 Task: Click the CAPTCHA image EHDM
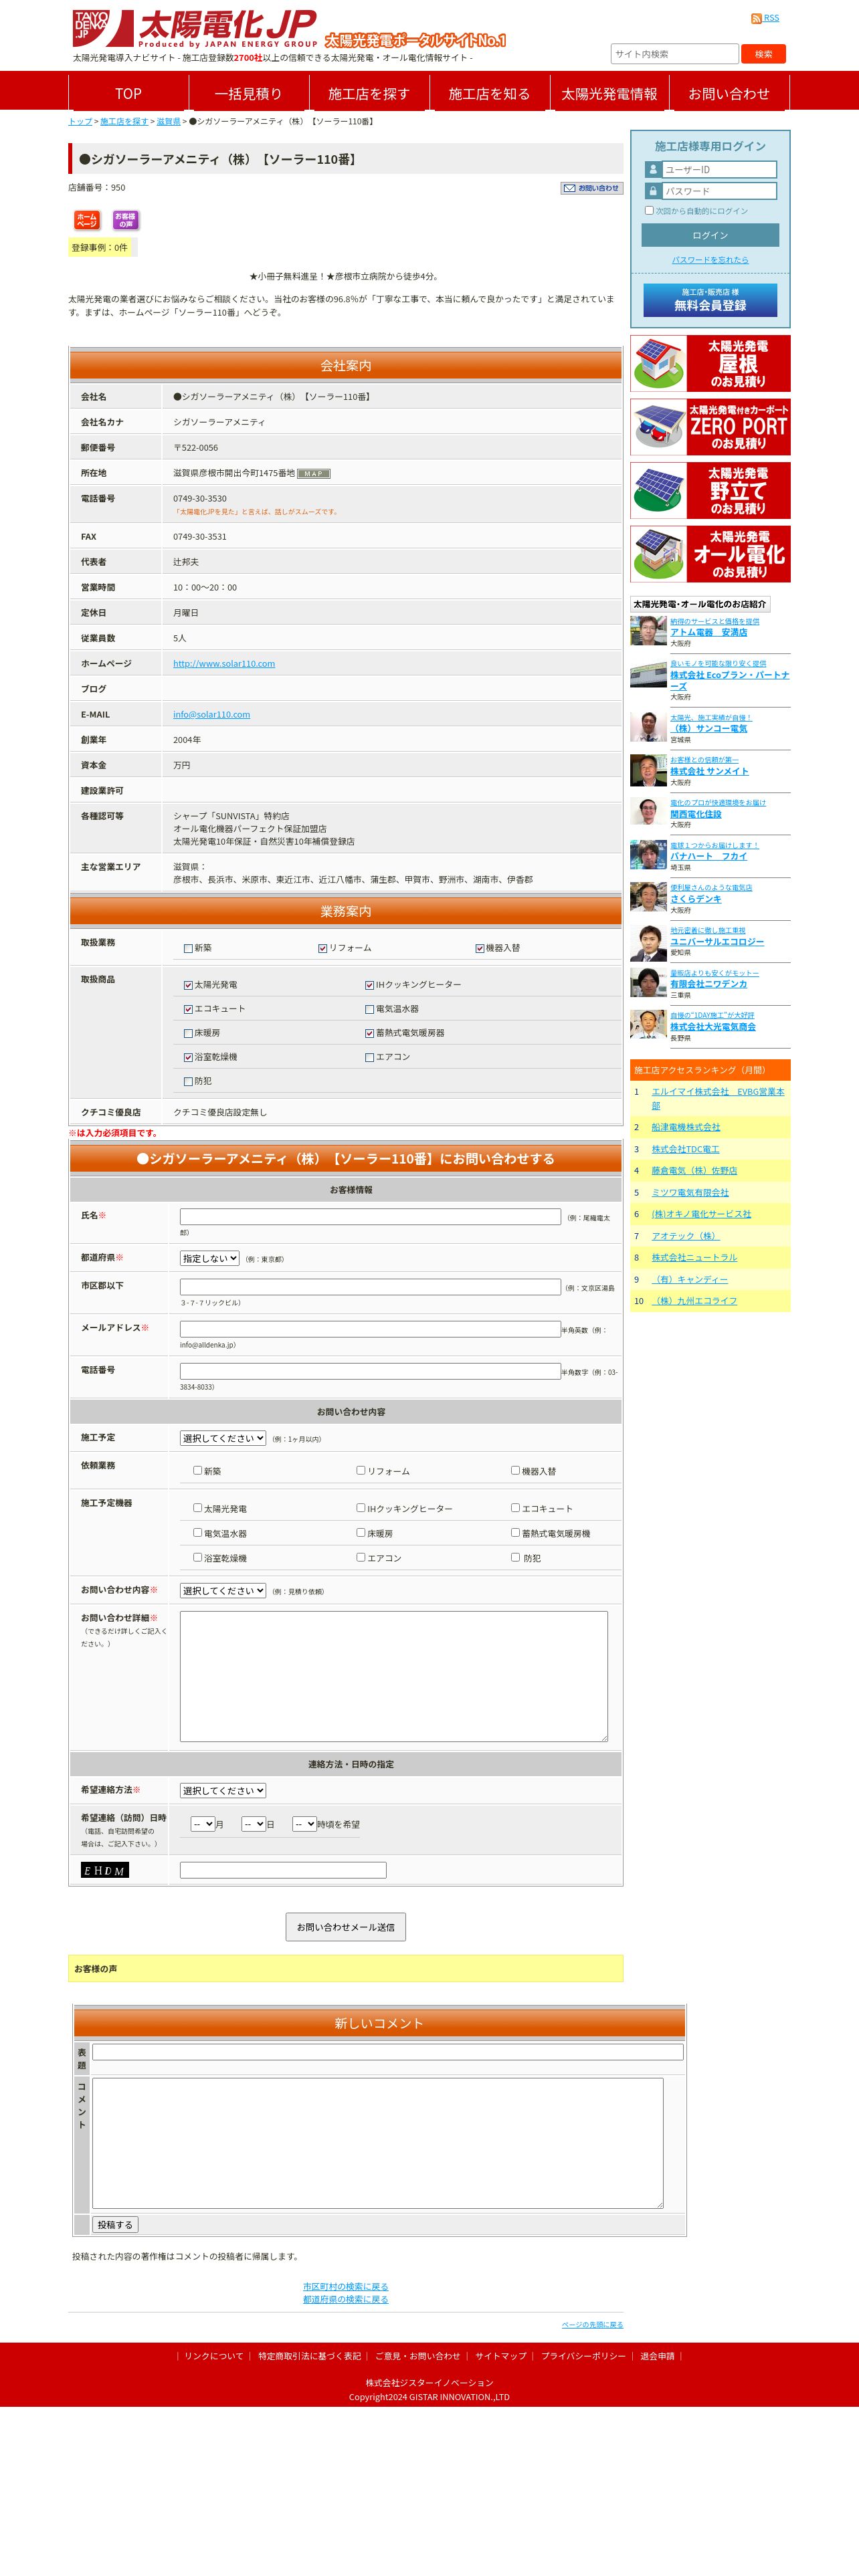[x=105, y=1870]
